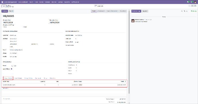Open the Configuration menu

click(75, 2)
